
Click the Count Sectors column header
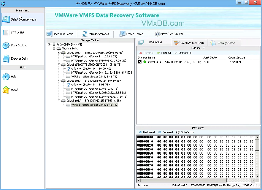(x=240, y=57)
